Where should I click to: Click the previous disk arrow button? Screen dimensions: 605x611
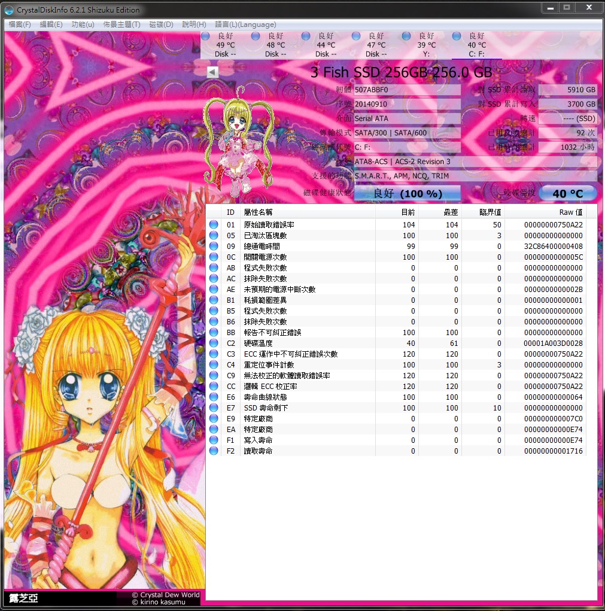click(212, 72)
